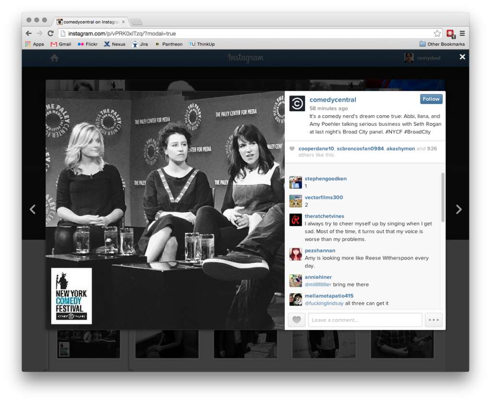491x403 pixels.
Task: Bookmark this page with the star icon
Action: coord(437,34)
